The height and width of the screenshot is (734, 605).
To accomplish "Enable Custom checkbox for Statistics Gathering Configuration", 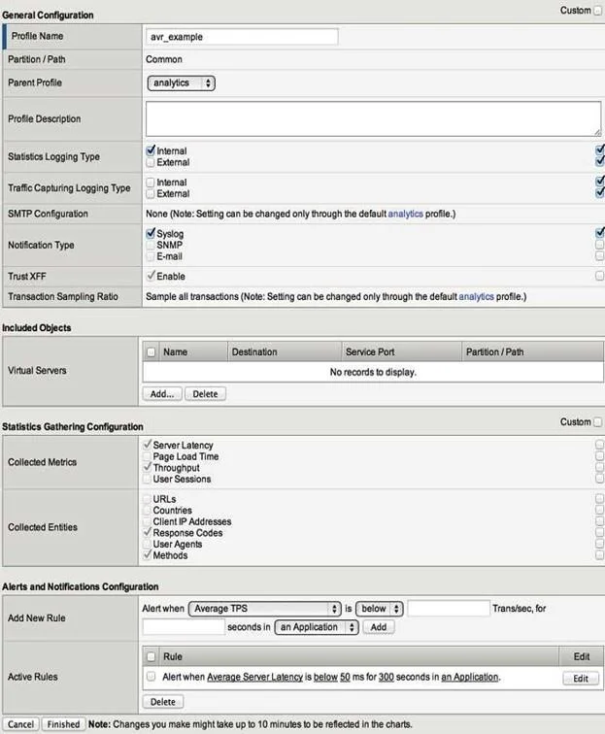I will tap(597, 421).
